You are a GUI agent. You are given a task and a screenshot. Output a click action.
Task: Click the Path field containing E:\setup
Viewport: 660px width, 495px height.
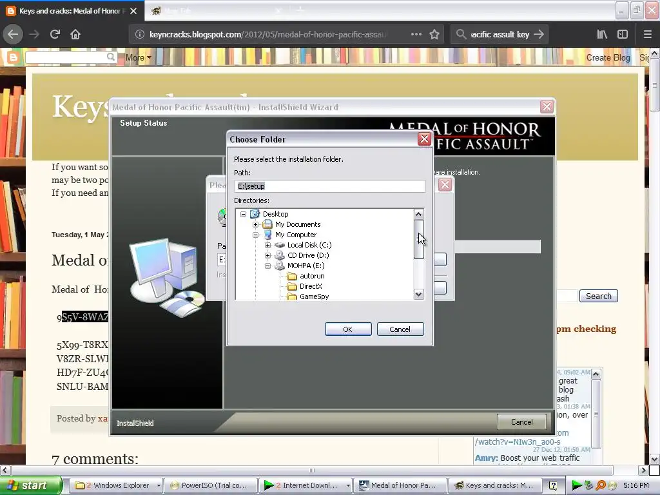(329, 186)
